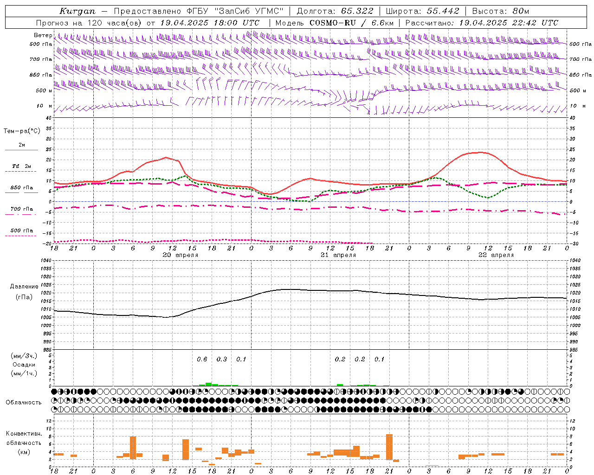Click the Конвективн. облачность panel label
594x475 pixels.
[24, 438]
